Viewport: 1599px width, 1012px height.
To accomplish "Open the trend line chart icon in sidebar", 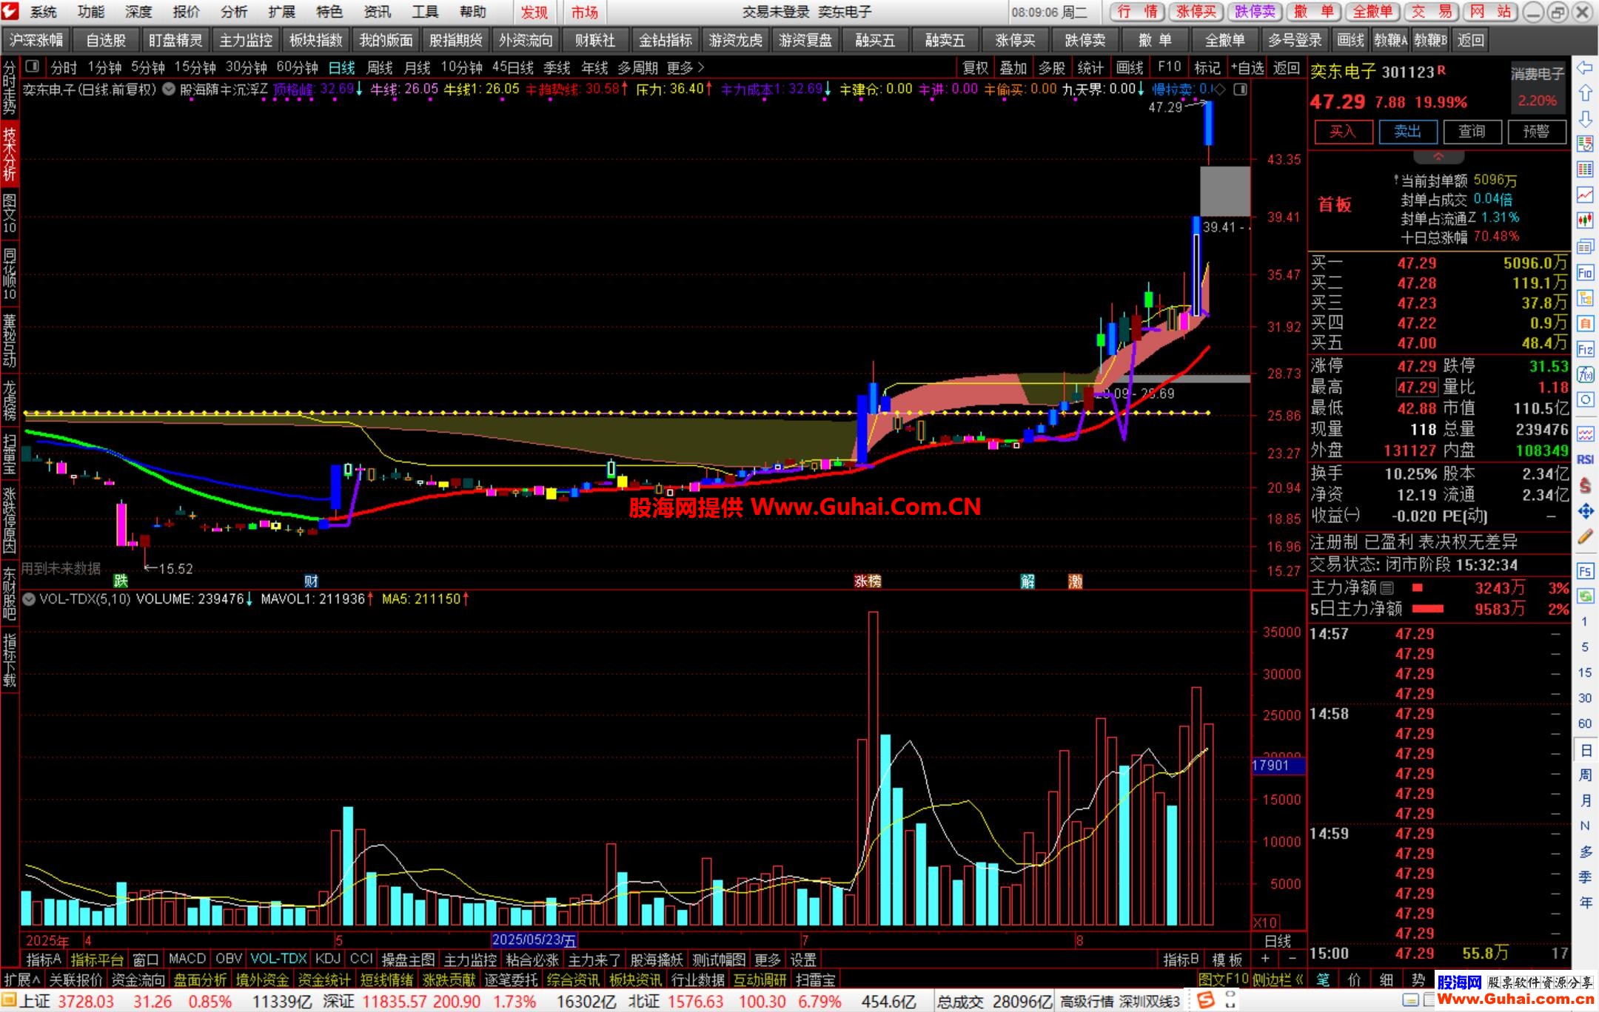I will 1585,194.
